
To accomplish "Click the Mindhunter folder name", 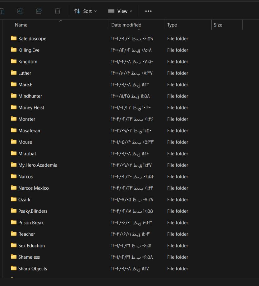I will [x=30, y=96].
